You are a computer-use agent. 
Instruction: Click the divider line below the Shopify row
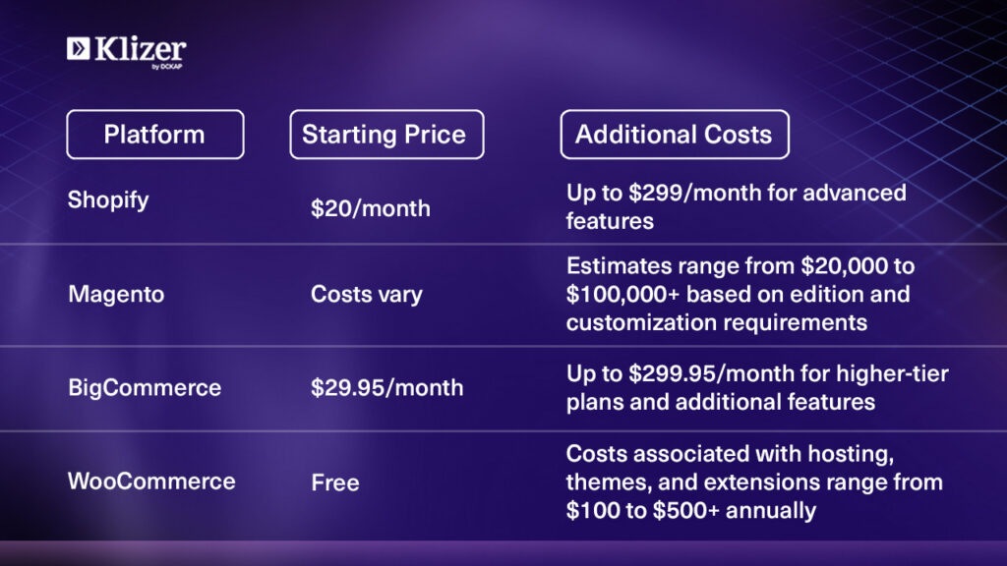coord(503,244)
